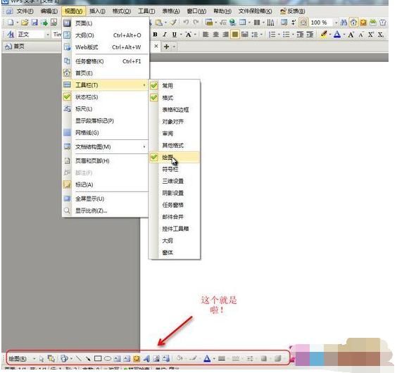Select the rectangle shape tool in drawing toolbar
This screenshot has height=373, width=397.
point(98,358)
